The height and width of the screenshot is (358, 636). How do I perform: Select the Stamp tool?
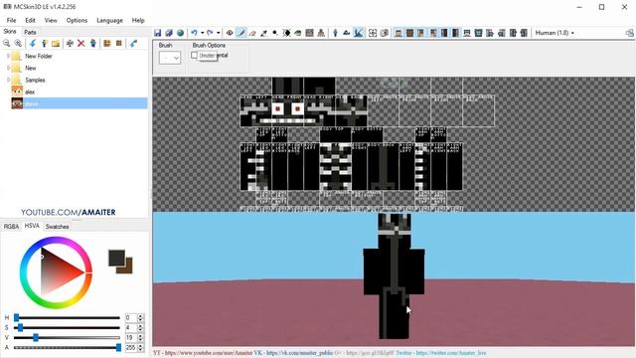[321, 33]
